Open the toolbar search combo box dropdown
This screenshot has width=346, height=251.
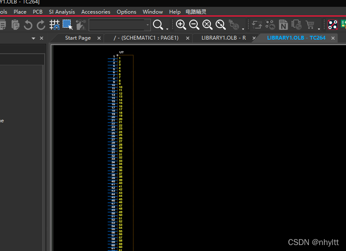click(148, 25)
